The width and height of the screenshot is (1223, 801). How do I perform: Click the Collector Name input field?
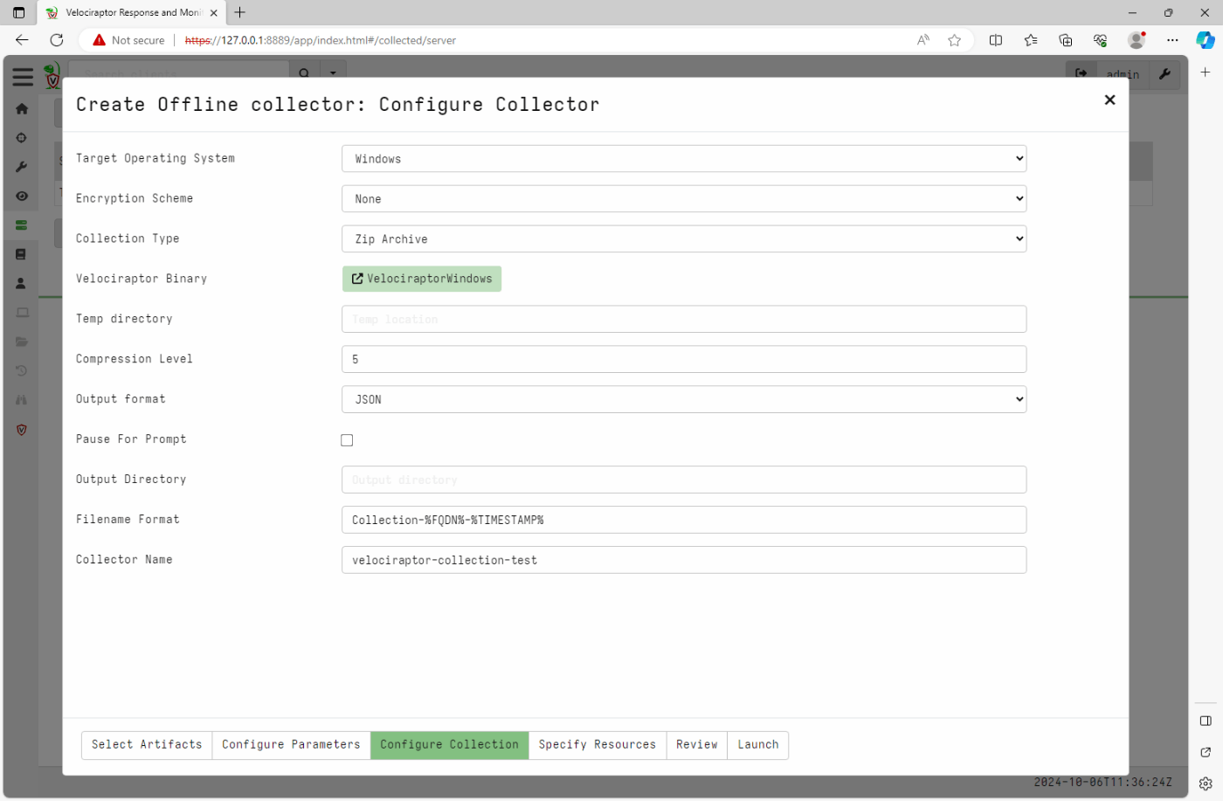pos(684,560)
